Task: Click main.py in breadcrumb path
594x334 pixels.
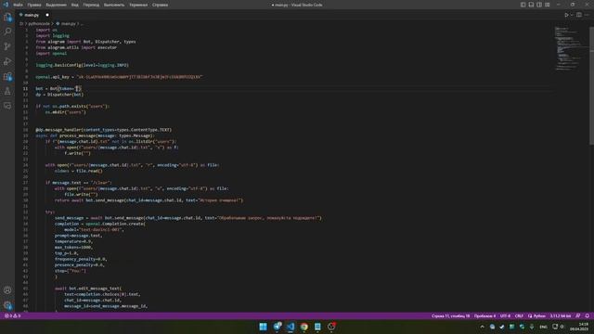Action: (68, 23)
